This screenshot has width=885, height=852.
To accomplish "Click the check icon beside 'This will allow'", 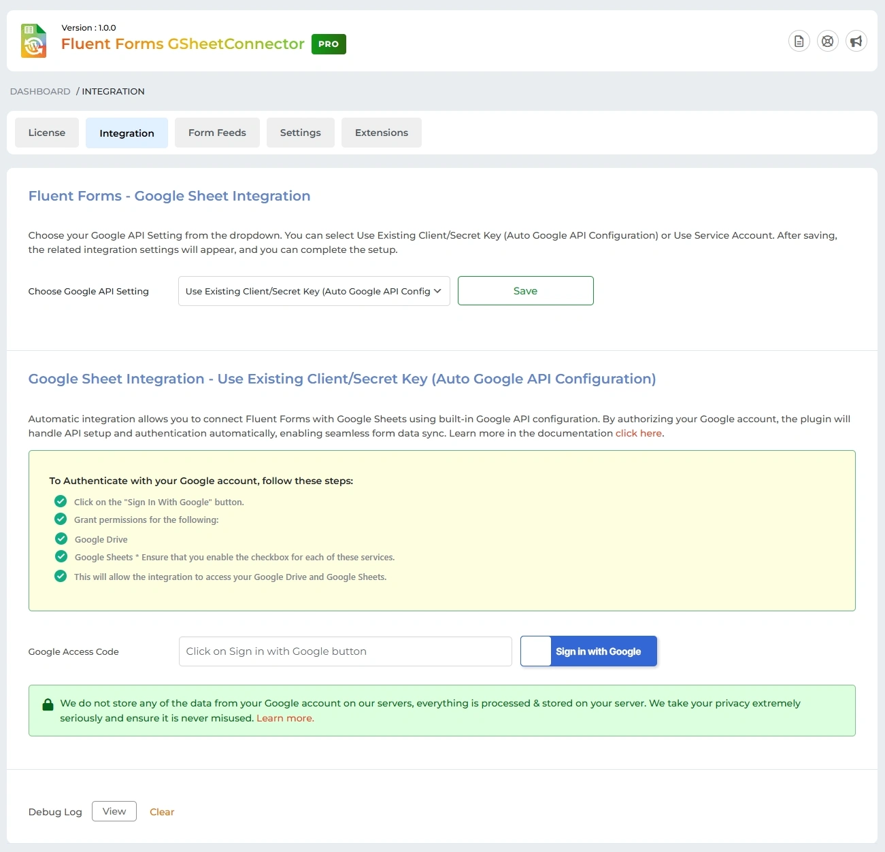I will (x=61, y=576).
